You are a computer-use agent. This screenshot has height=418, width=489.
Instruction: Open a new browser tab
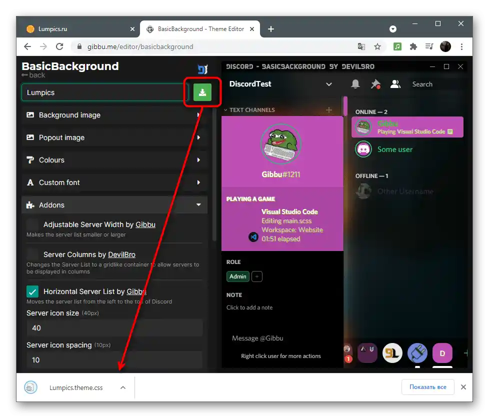(271, 29)
